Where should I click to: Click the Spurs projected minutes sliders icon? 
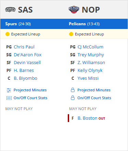tap(9, 90)
